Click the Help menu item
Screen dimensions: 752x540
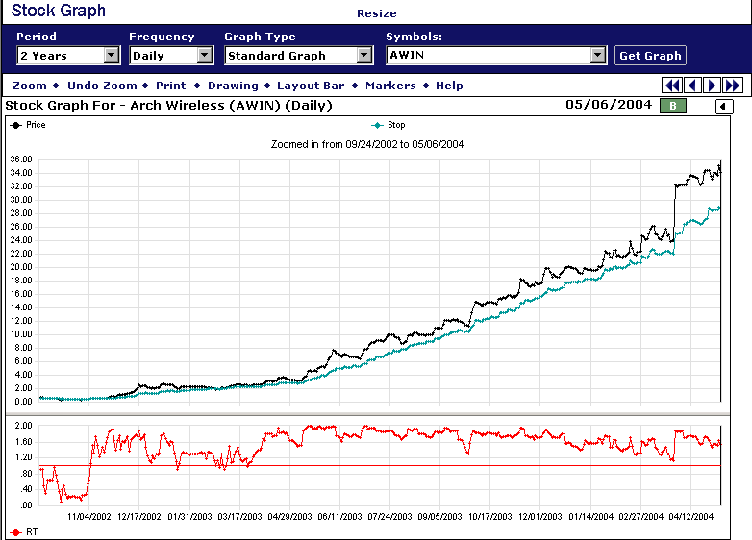(449, 86)
